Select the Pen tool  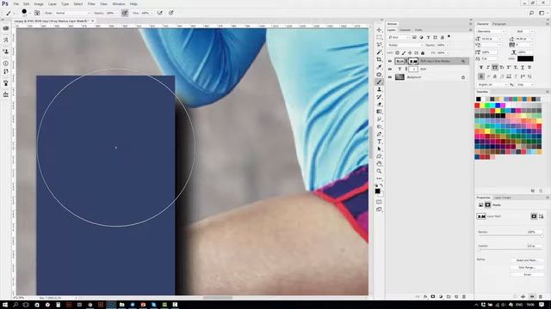[379, 134]
